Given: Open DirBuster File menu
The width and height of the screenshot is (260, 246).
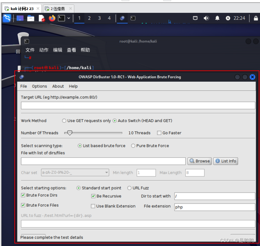Looking at the screenshot, I should click(23, 86).
